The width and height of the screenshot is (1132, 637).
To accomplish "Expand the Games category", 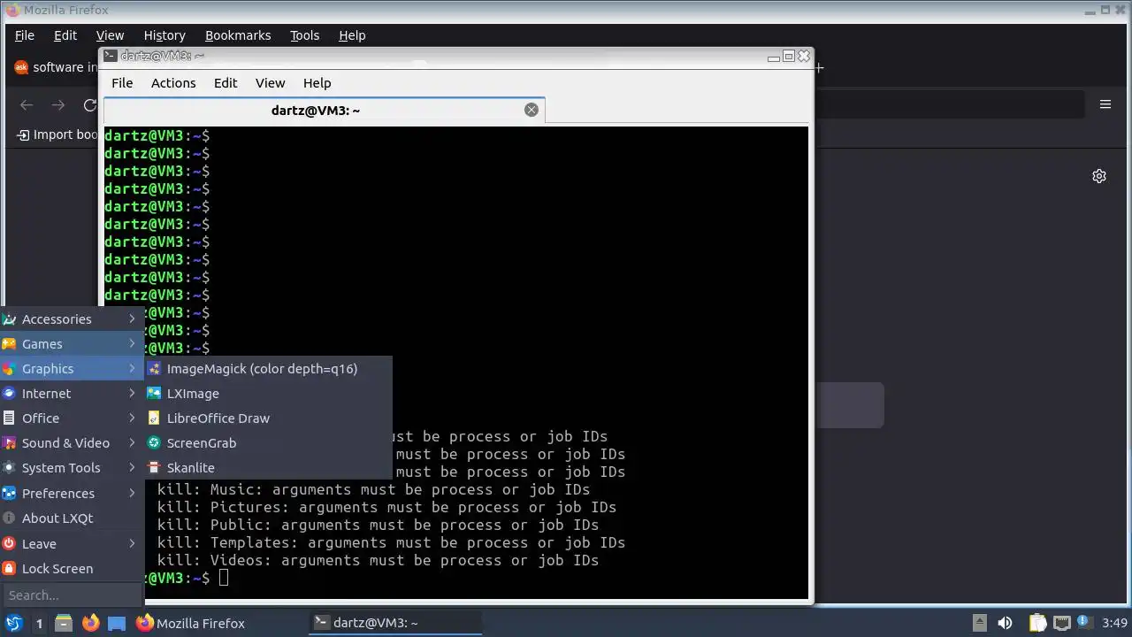I will (72, 344).
